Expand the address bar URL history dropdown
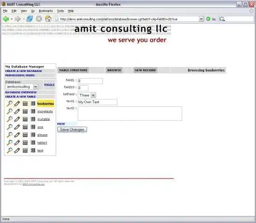The width and height of the screenshot is (256, 223). tap(201, 19)
